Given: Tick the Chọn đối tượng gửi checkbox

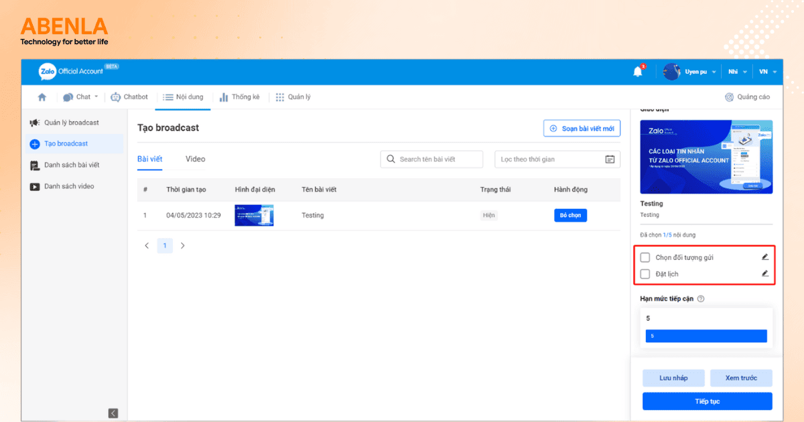Looking at the screenshot, I should click(x=645, y=257).
